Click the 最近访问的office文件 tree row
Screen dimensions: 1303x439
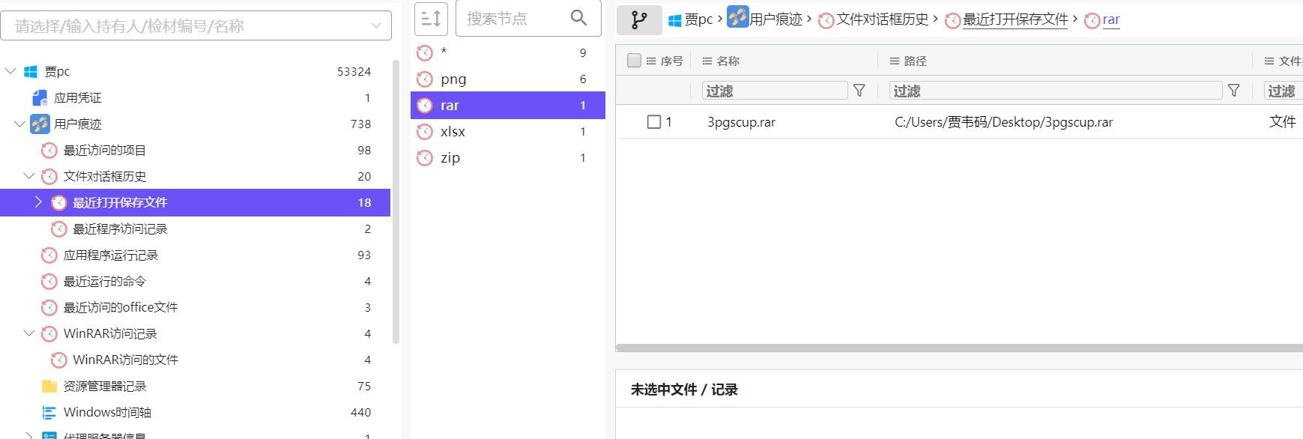(196, 307)
